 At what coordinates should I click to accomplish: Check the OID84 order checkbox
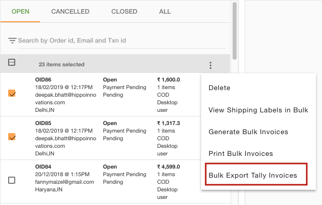tap(12, 180)
